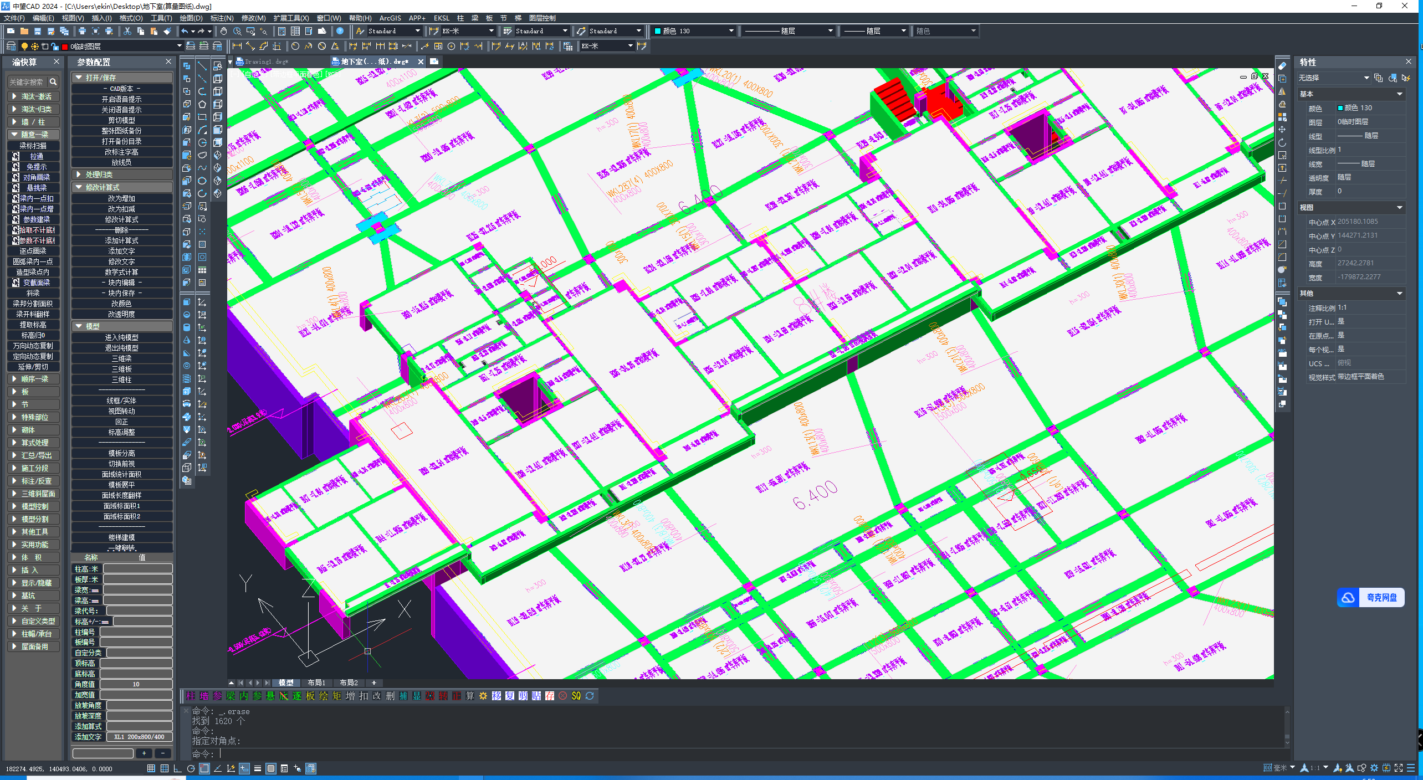Click the 算 calculate icon
The width and height of the screenshot is (1423, 780).
(x=470, y=696)
